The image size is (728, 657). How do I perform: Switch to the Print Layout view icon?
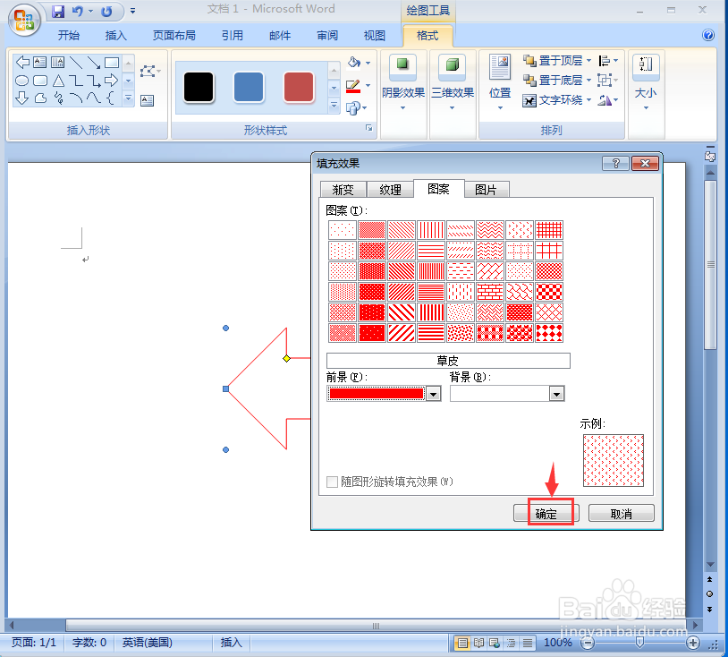pyautogui.click(x=462, y=643)
